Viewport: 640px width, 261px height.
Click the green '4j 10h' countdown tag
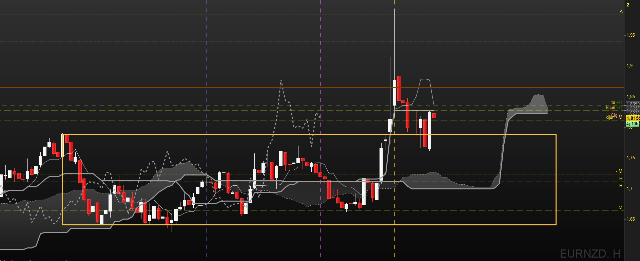(633, 124)
